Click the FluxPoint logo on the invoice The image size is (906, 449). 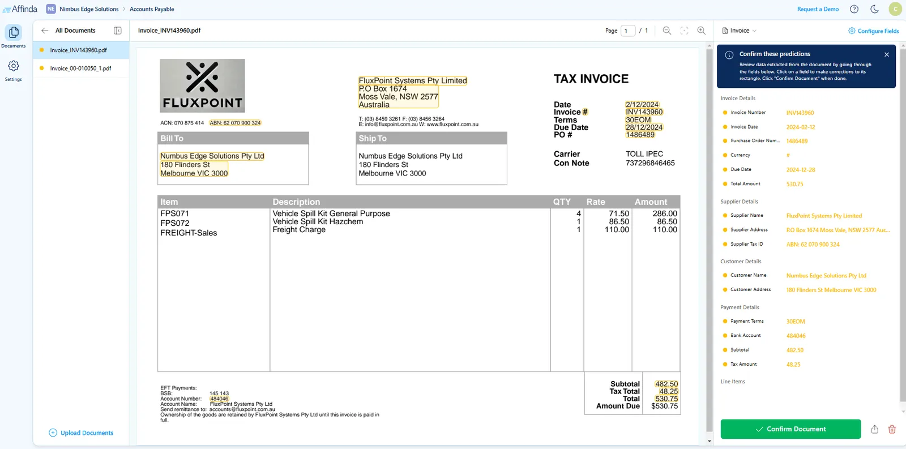[202, 85]
